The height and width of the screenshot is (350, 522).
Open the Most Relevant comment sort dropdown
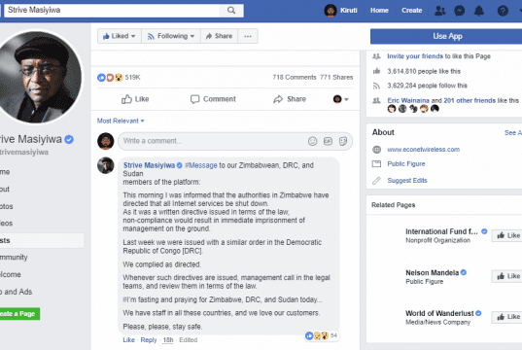tap(121, 121)
